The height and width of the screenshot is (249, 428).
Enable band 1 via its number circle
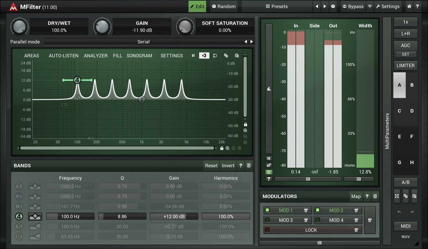click(x=19, y=186)
